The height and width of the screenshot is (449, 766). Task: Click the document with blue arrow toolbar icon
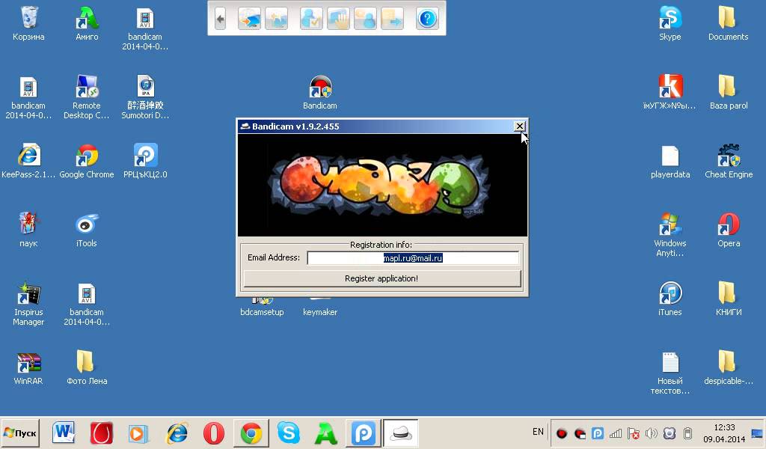point(392,19)
